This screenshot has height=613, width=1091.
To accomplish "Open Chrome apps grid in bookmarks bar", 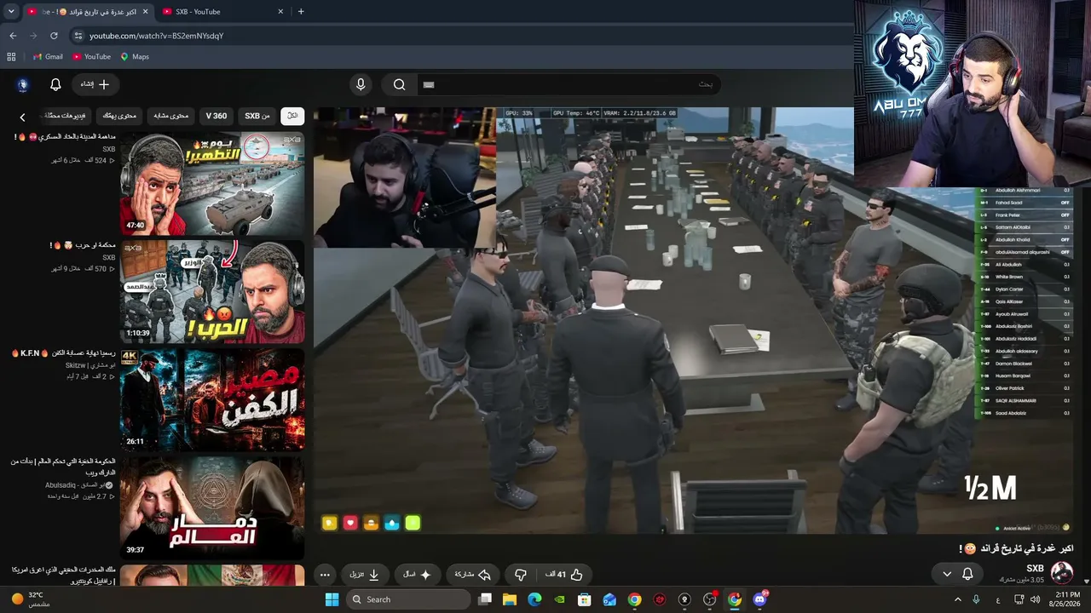I will coord(11,56).
